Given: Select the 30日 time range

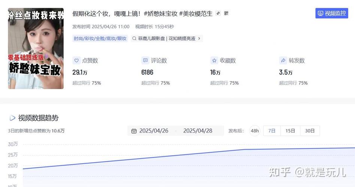Looking at the screenshot, I should coord(310,131).
